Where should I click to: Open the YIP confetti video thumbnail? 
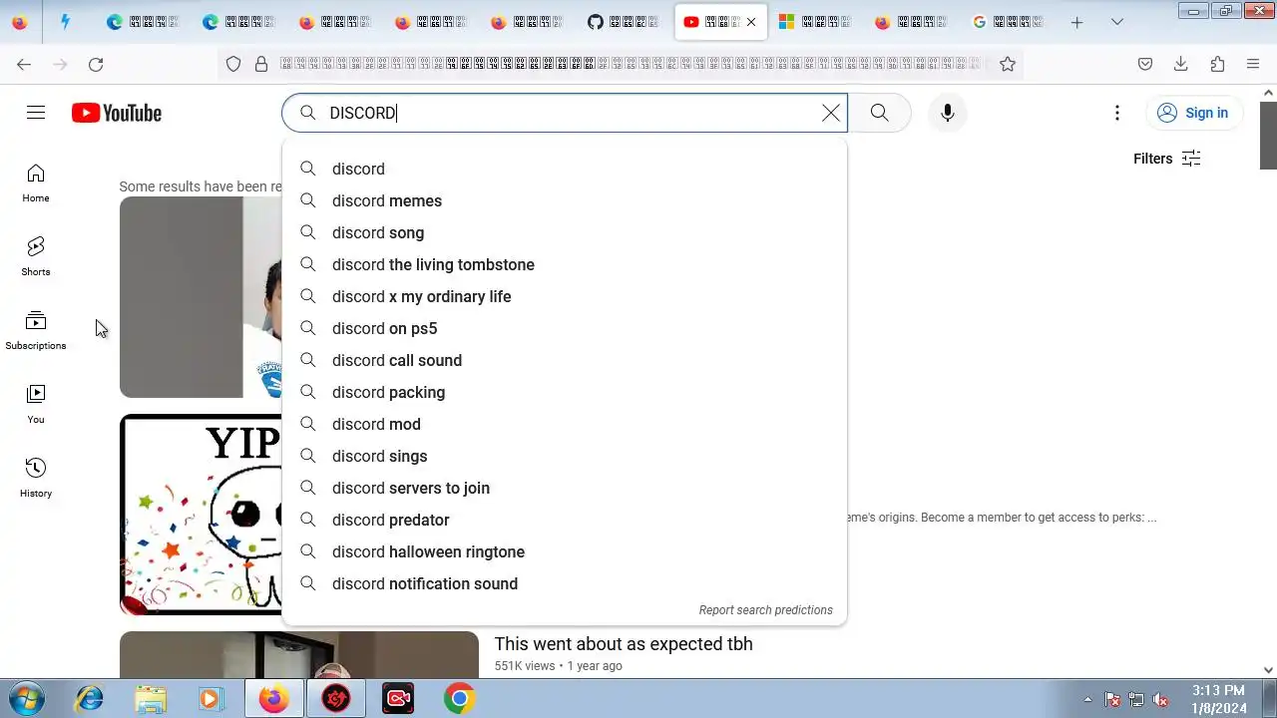pos(201,515)
